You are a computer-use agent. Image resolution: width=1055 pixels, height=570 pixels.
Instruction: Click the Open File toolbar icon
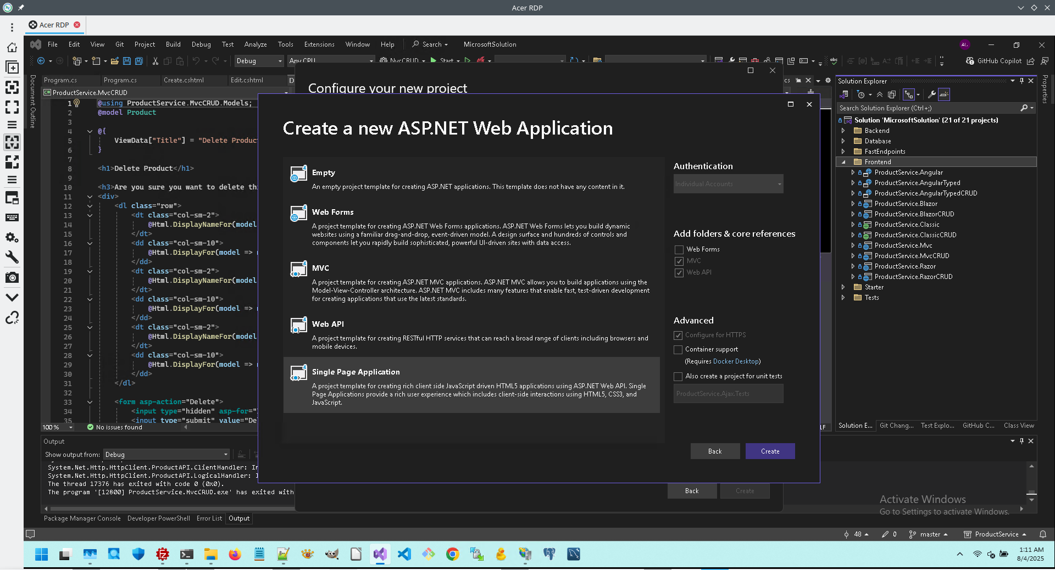[x=115, y=61]
